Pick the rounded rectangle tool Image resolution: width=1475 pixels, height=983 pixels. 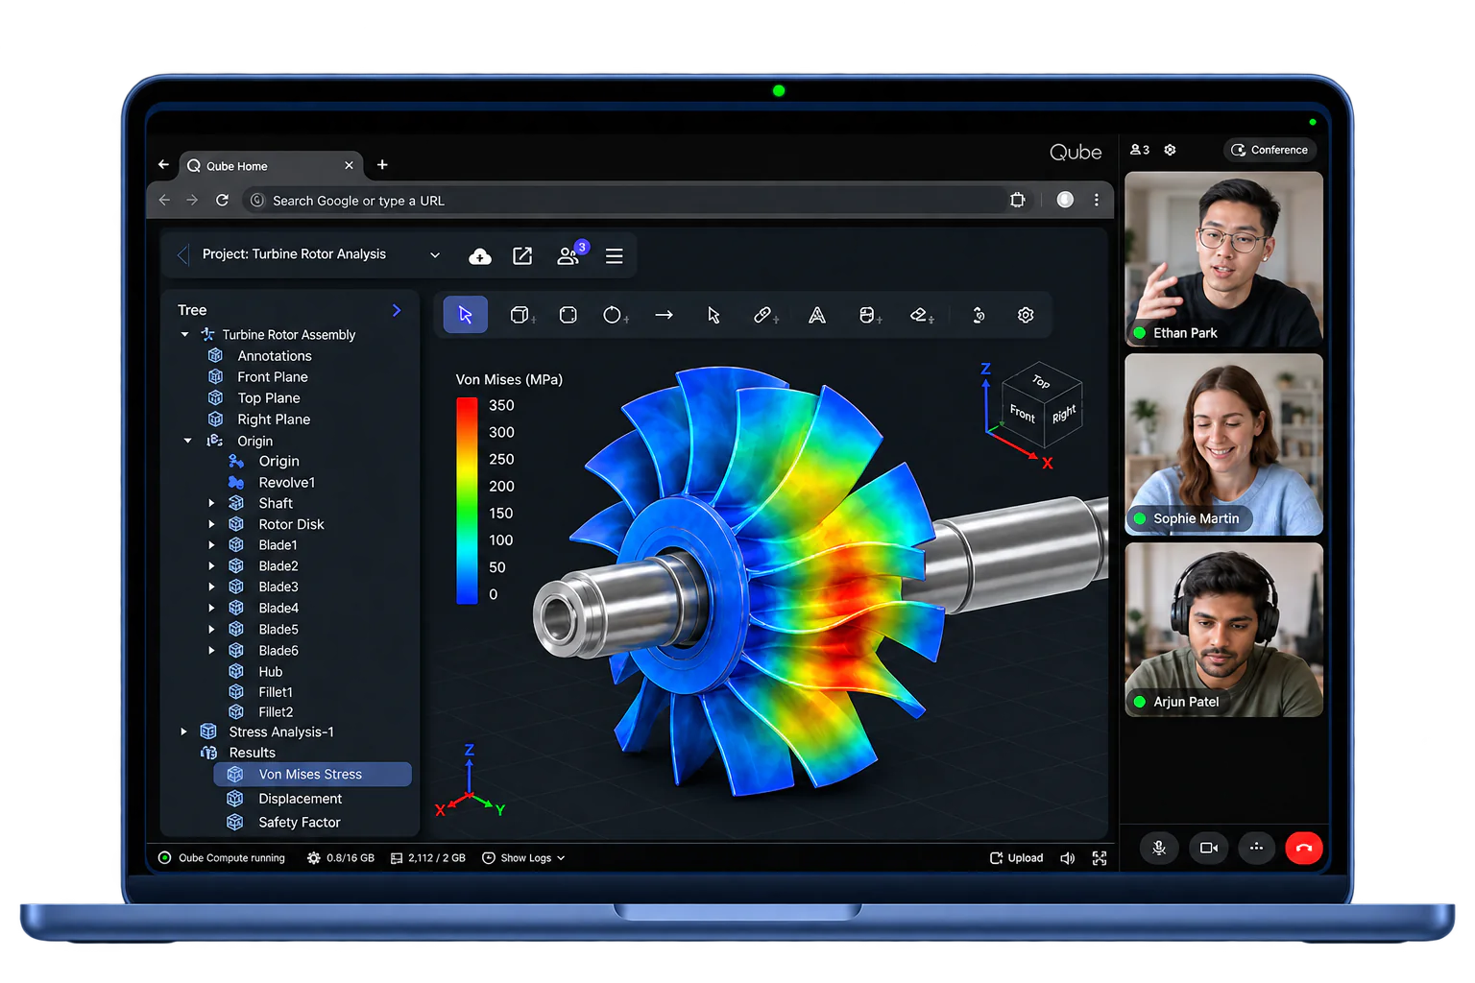(568, 315)
